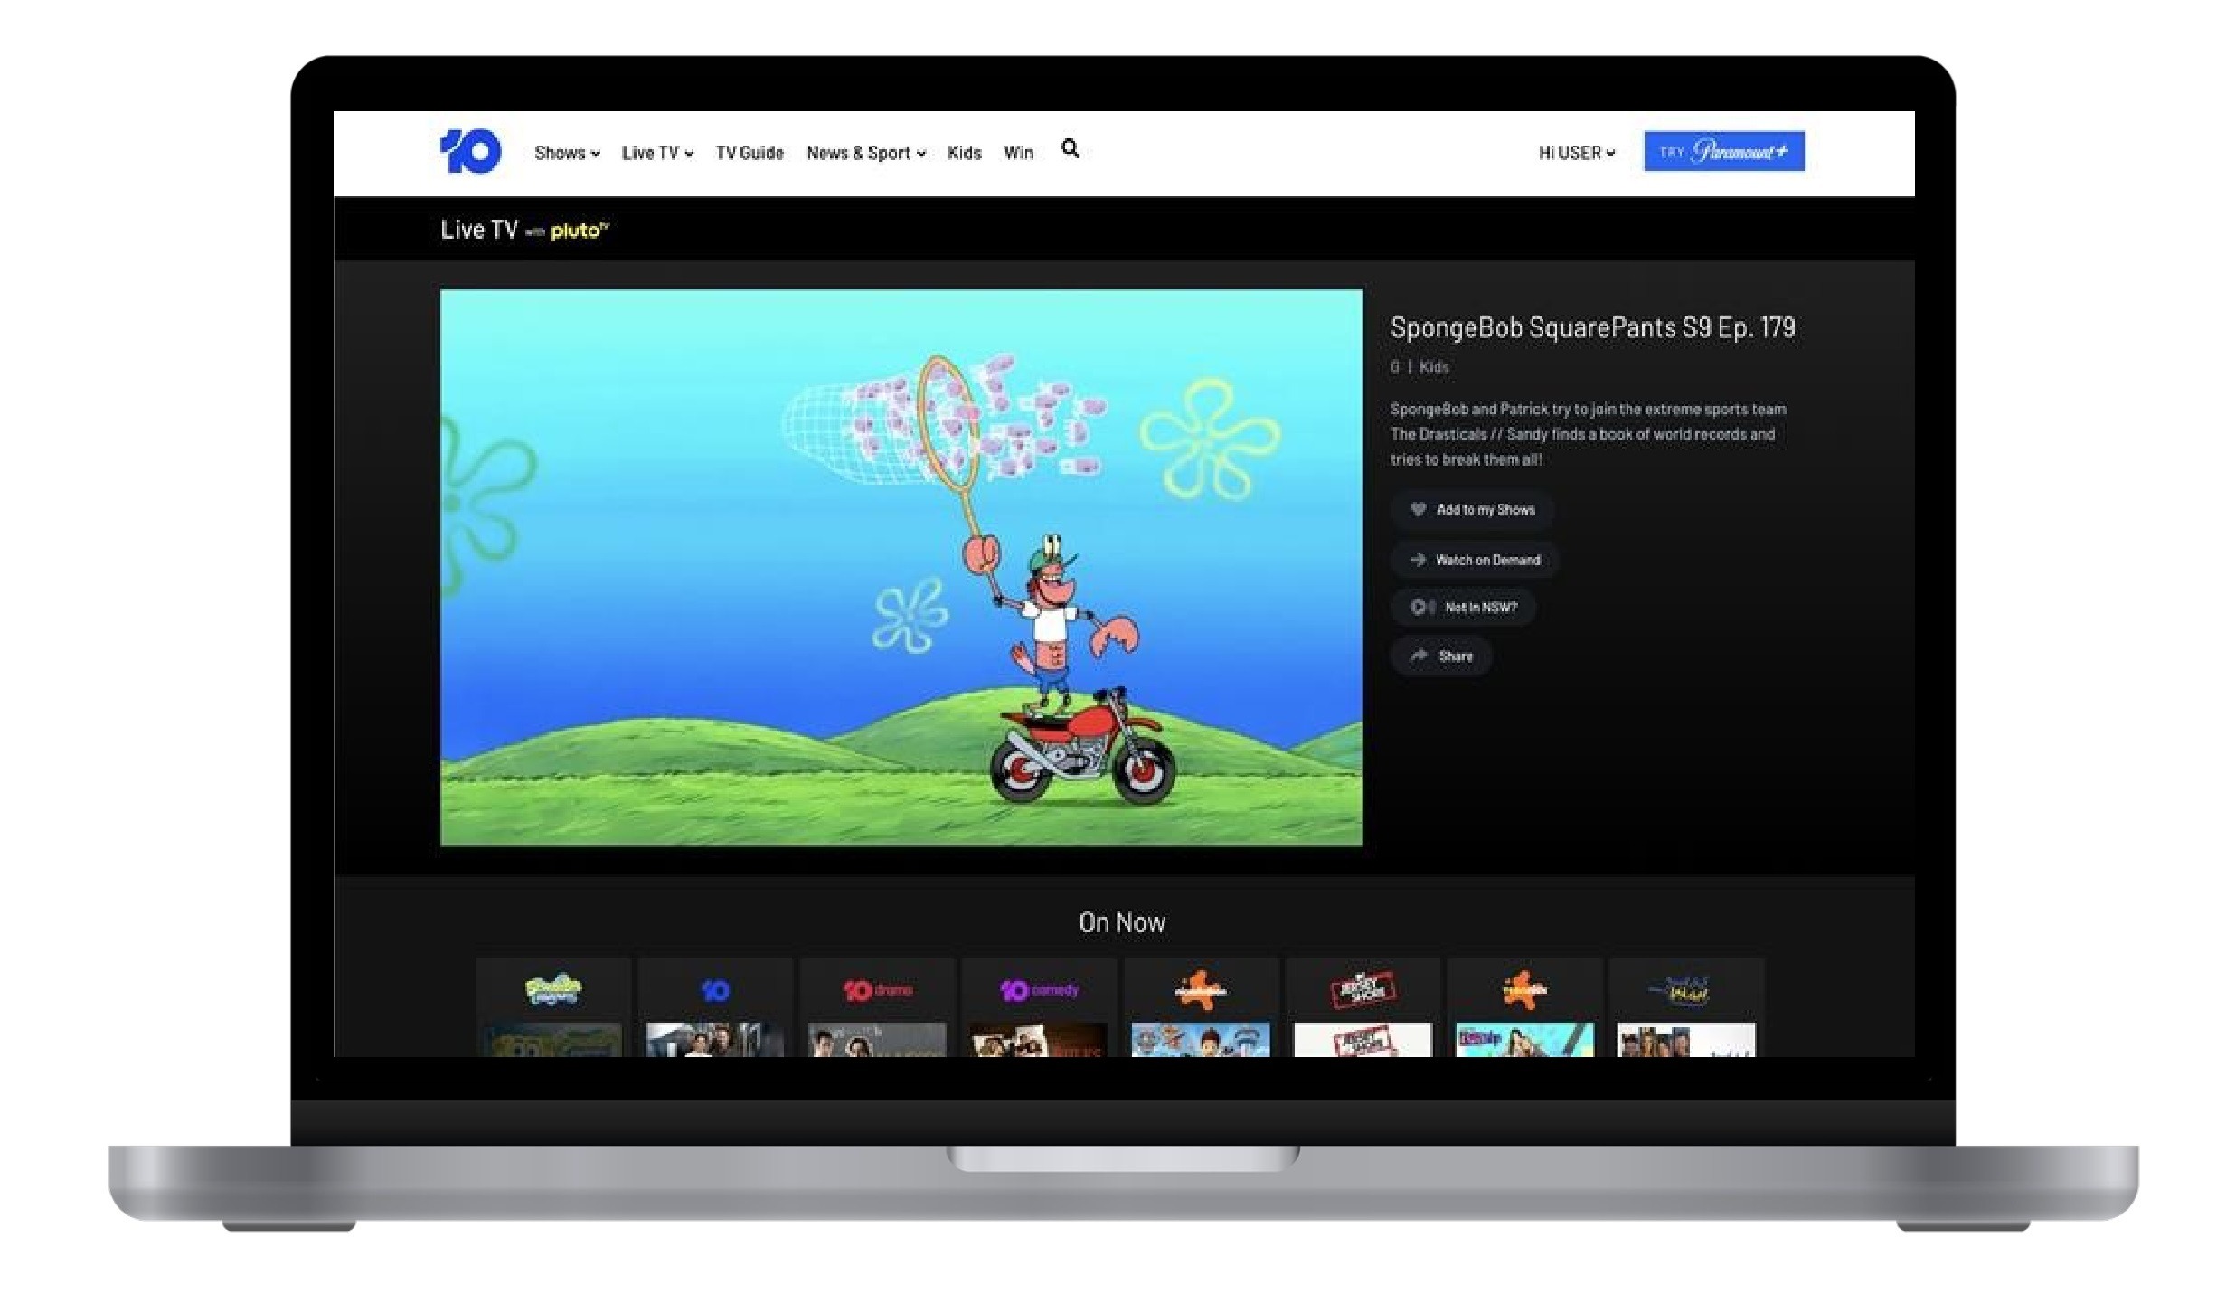The image size is (2226, 1294).
Task: Open the TV Guide menu item
Action: (x=750, y=153)
